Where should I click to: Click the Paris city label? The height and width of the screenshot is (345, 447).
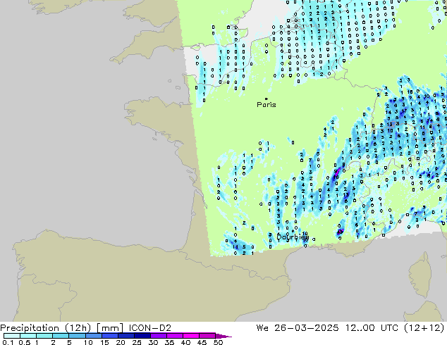pyautogui.click(x=267, y=104)
